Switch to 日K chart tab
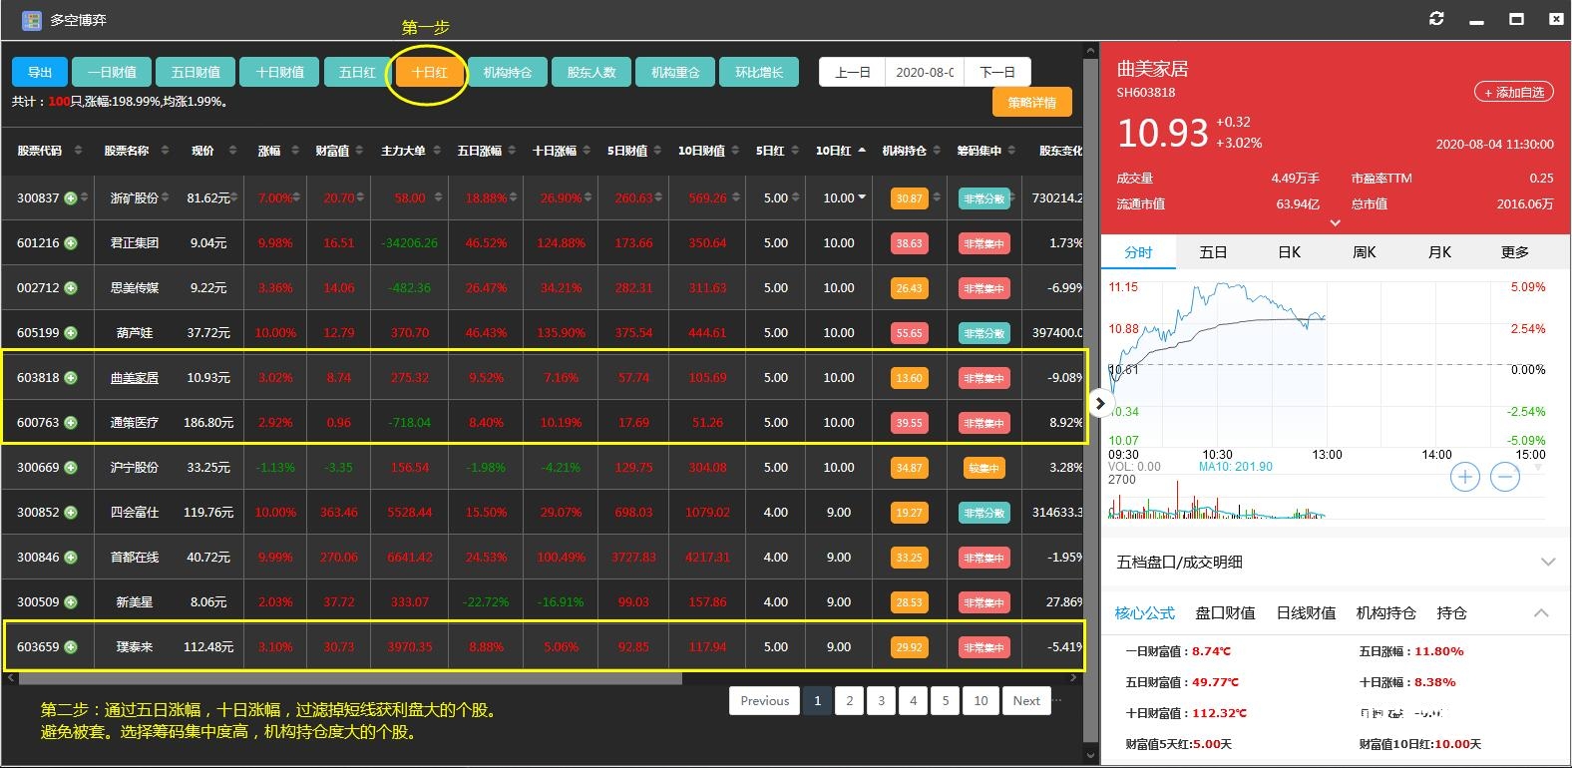The width and height of the screenshot is (1572, 768). click(1289, 252)
